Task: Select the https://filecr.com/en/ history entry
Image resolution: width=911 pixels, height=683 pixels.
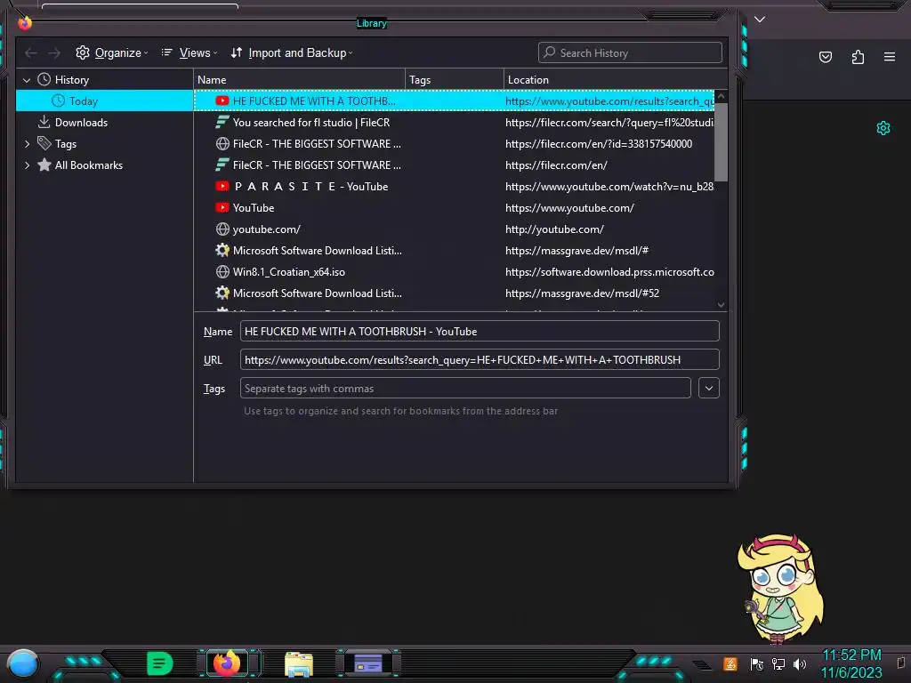Action: 455,165
